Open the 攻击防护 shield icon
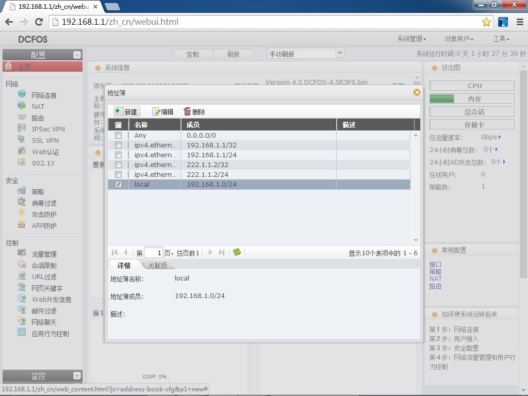Image resolution: width=528 pixels, height=396 pixels. (22, 213)
